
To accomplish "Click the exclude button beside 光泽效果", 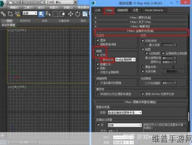I will pyautogui.click(x=173, y=71).
